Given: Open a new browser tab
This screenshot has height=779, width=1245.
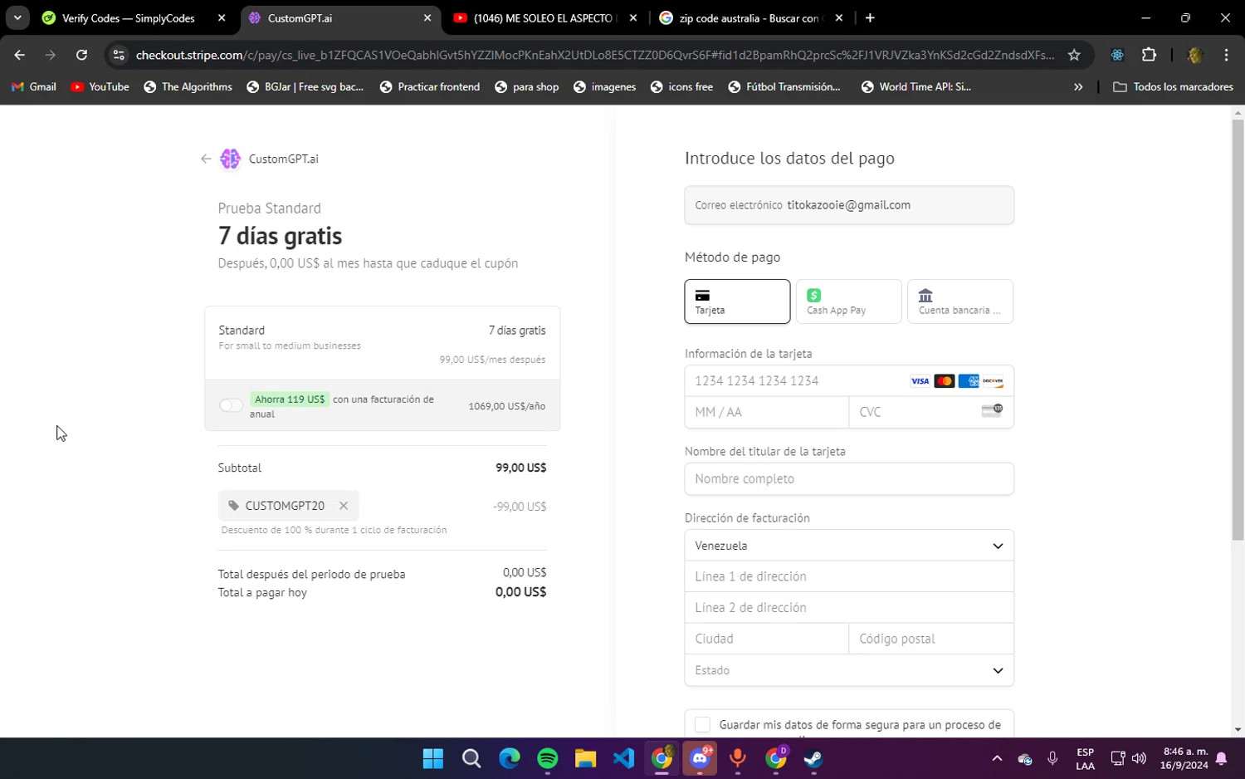Looking at the screenshot, I should 870,18.
